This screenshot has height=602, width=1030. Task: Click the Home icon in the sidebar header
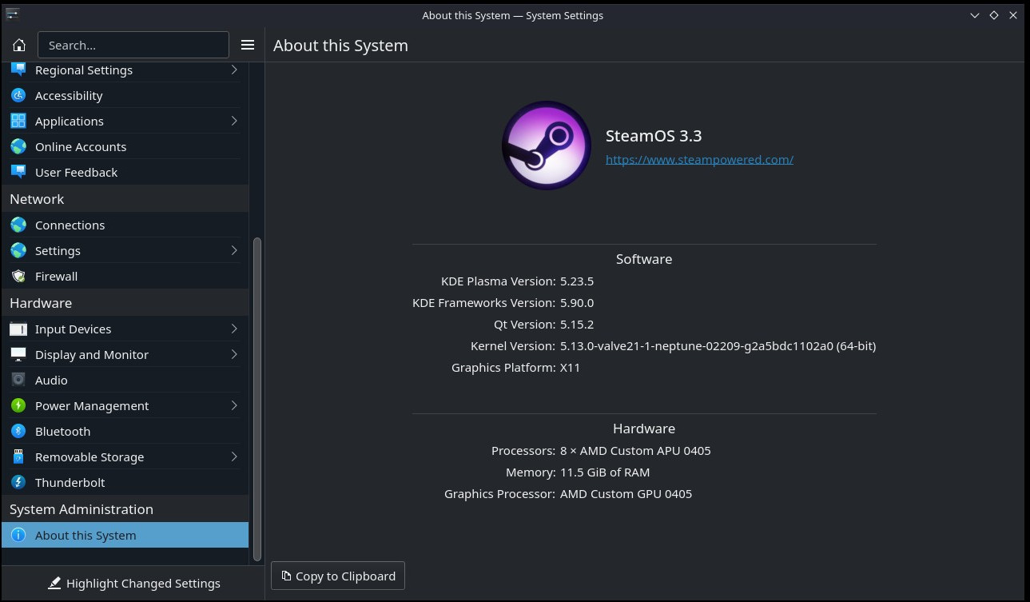[x=19, y=45]
